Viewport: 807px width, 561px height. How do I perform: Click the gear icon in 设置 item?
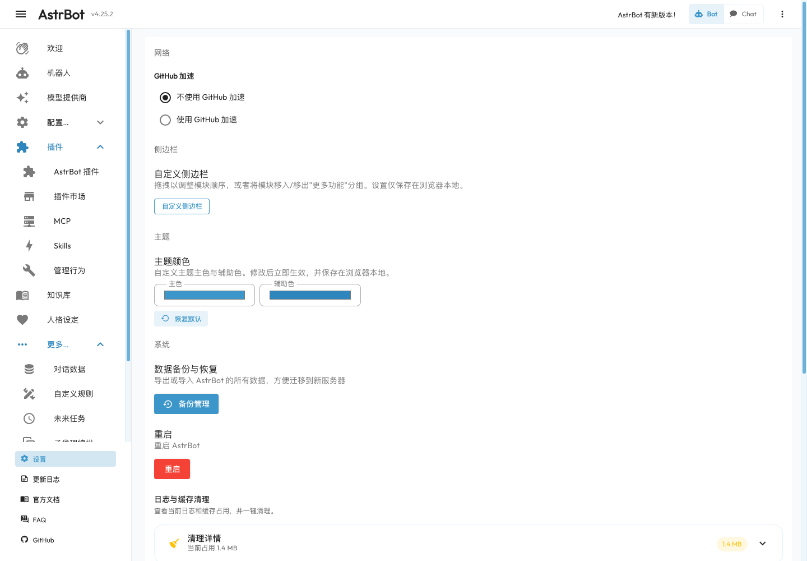pyautogui.click(x=25, y=459)
